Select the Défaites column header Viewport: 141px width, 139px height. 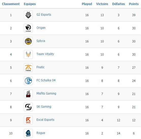point(119,4)
